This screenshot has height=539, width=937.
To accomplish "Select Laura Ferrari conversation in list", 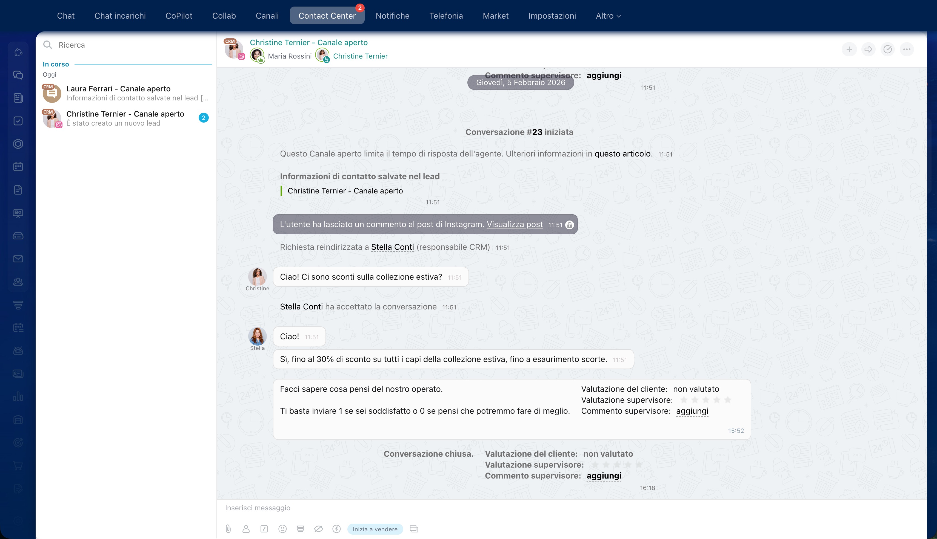I will coord(126,93).
